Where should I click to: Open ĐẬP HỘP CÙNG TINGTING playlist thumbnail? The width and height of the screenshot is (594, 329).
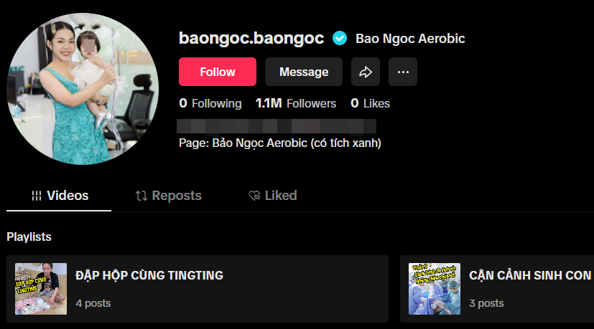[41, 289]
